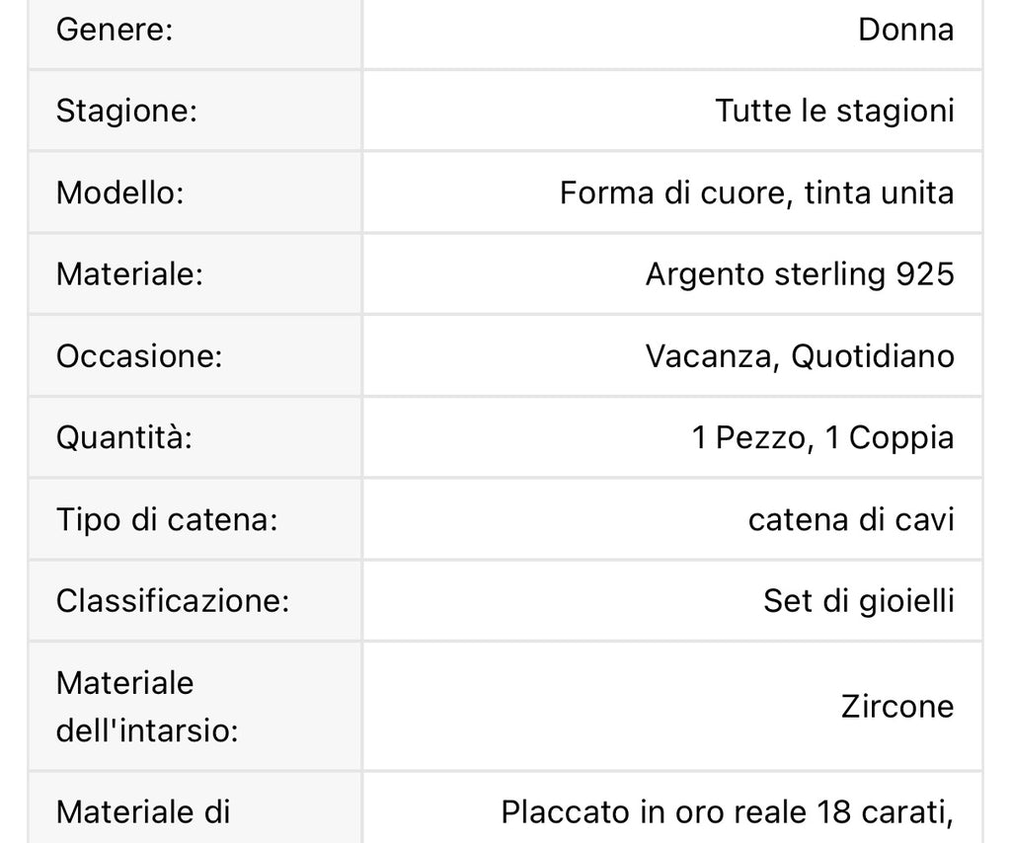The height and width of the screenshot is (843, 1011).
Task: Click the partially visible Materiale di label
Action: pos(142,812)
